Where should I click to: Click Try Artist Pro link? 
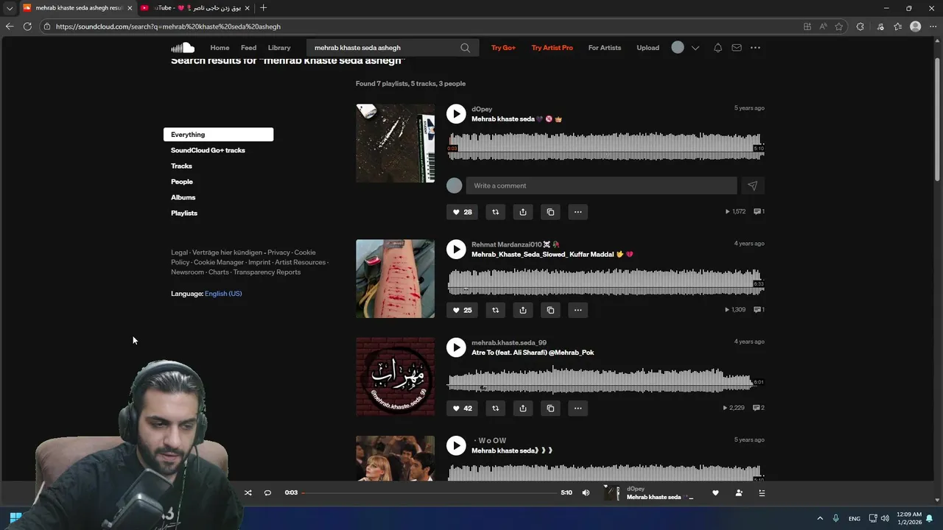pyautogui.click(x=552, y=48)
